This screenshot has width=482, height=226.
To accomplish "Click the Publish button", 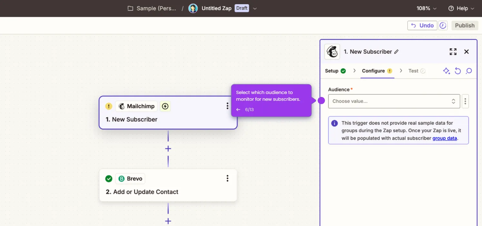I will [465, 25].
